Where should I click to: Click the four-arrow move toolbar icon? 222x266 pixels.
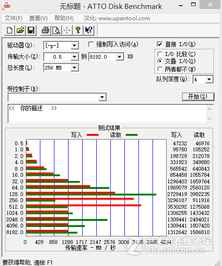click(x=67, y=31)
